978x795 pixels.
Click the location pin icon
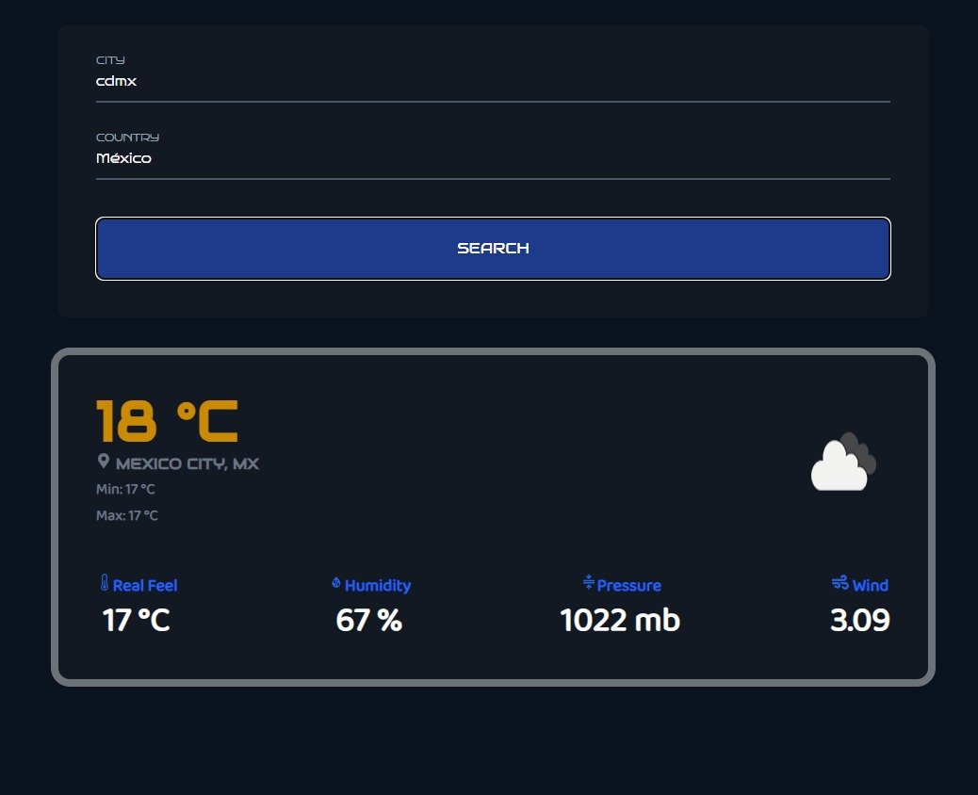[104, 462]
